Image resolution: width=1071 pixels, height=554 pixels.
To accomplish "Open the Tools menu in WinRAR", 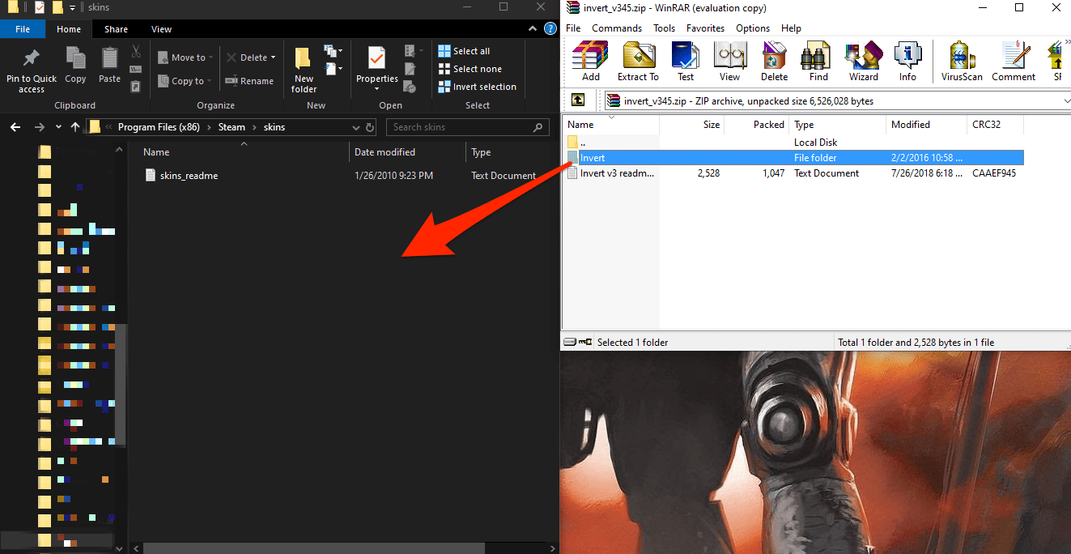I will click(x=664, y=28).
